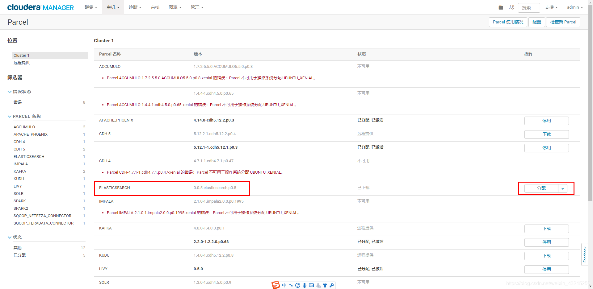Download the KUDU parcel
Screen dimensions: 593x289
click(x=546, y=256)
